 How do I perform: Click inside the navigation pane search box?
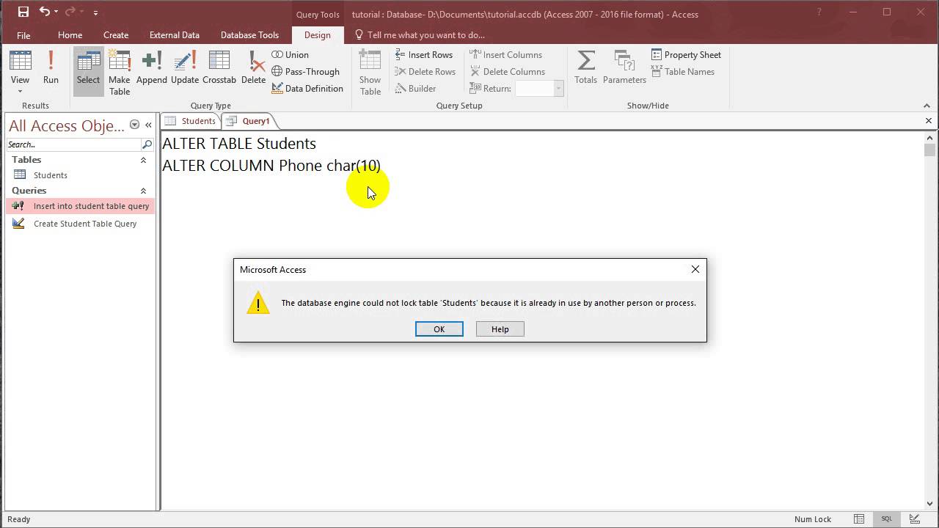tap(73, 144)
